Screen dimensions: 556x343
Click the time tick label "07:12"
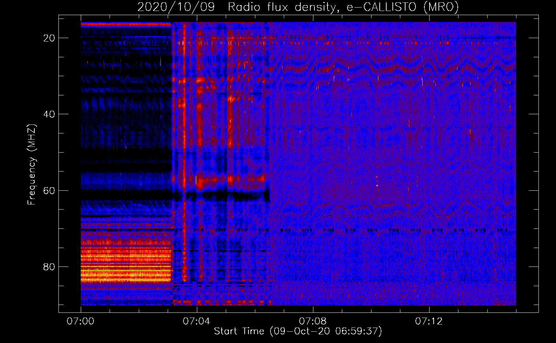(429, 321)
